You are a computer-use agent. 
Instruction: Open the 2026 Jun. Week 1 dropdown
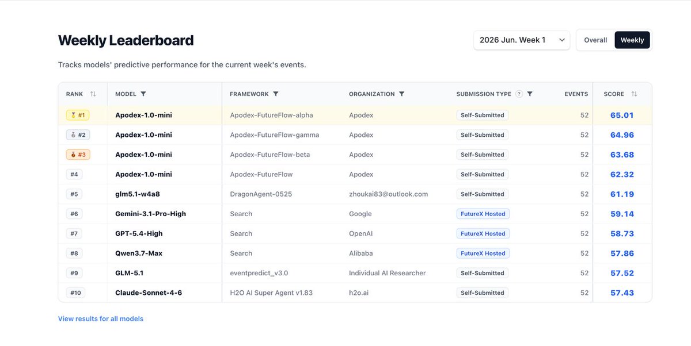click(x=522, y=40)
